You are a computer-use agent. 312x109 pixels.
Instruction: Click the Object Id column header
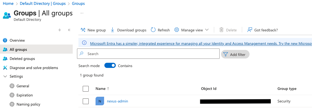pyautogui.click(x=209, y=89)
